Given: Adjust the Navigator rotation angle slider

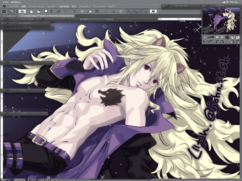Looking at the screenshot, I should click(x=209, y=42).
